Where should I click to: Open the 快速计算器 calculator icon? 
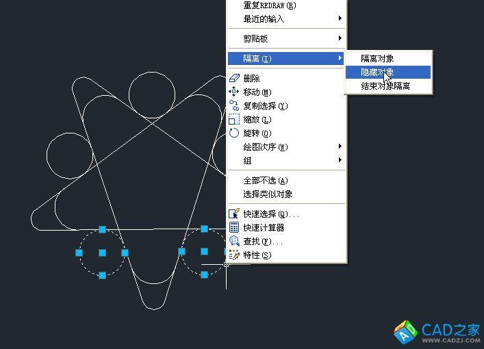(x=234, y=228)
